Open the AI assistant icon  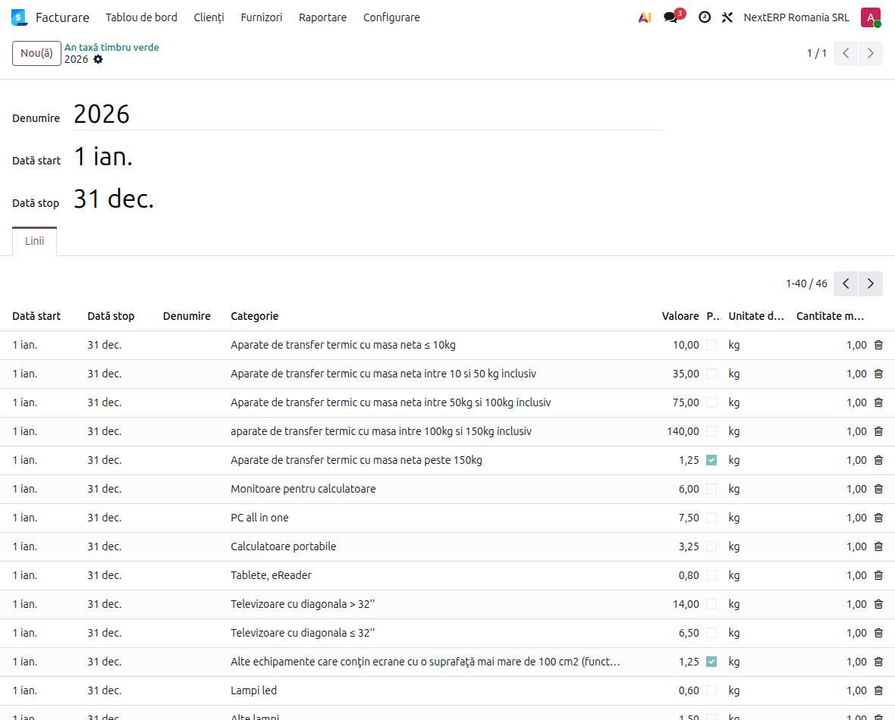pos(645,17)
